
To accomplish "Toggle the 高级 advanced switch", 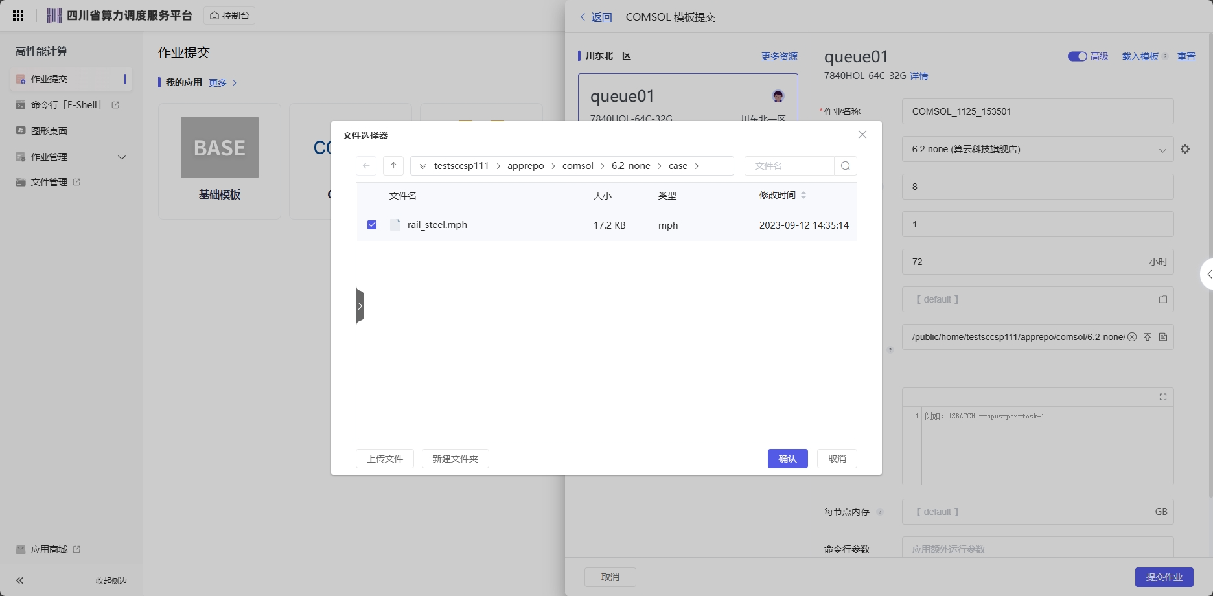I will (x=1077, y=56).
